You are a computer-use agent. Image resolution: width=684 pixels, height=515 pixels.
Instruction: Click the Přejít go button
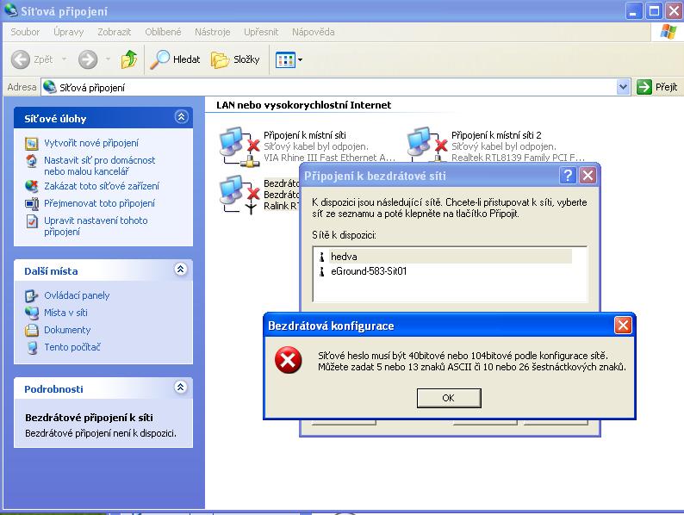tap(657, 87)
